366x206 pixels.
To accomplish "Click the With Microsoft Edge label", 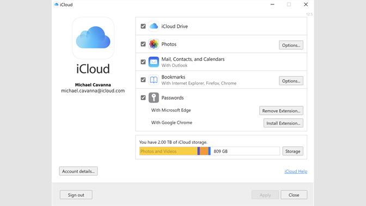I will tap(171, 110).
